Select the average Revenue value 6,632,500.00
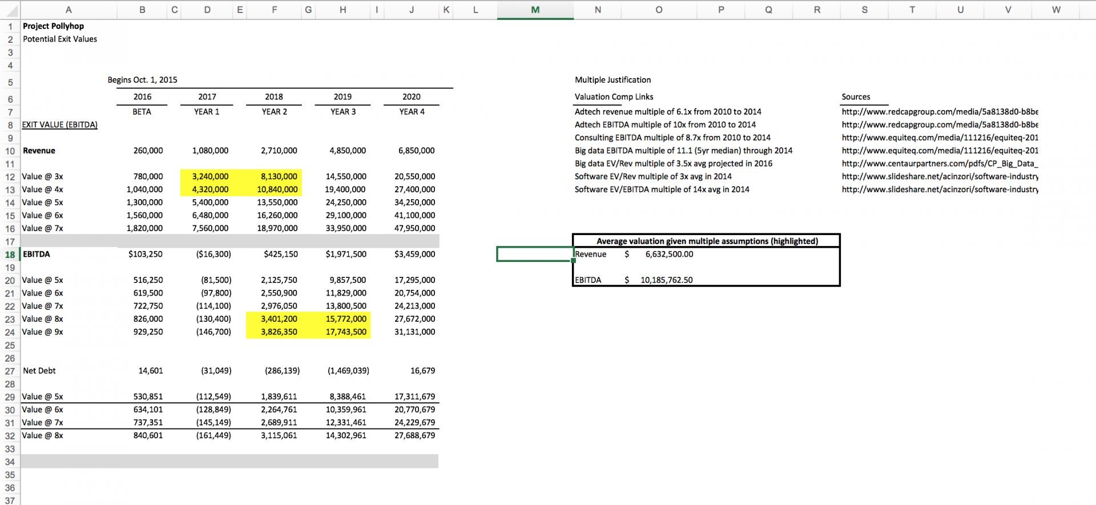Screen dimensions: 1096x505 pyautogui.click(x=669, y=254)
